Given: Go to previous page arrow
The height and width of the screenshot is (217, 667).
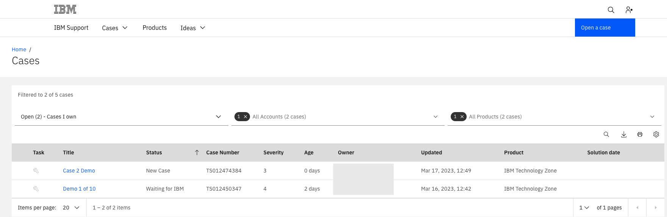Looking at the screenshot, I should click(x=637, y=208).
